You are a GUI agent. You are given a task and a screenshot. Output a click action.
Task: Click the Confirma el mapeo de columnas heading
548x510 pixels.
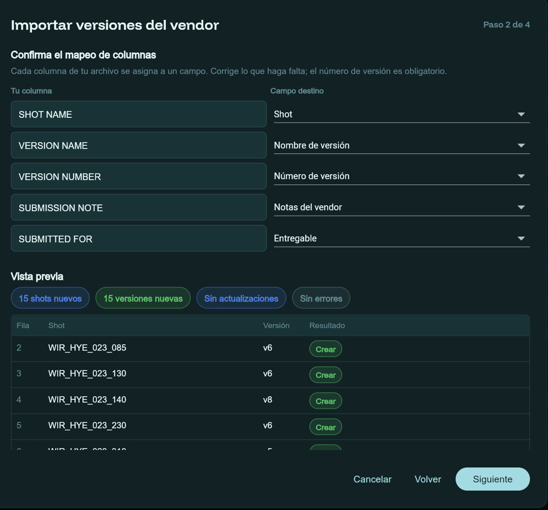coord(83,55)
